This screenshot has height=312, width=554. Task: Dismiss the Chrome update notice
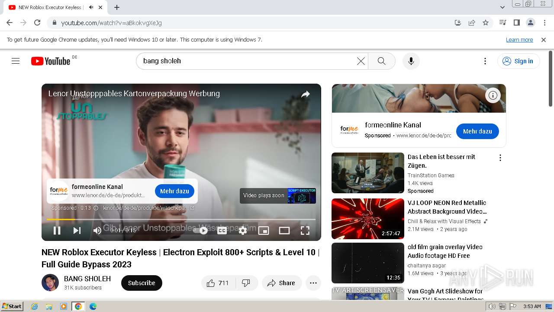[544, 39]
